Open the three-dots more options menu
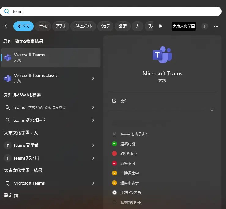Screen dimensions: 226x209 [x=216, y=26]
